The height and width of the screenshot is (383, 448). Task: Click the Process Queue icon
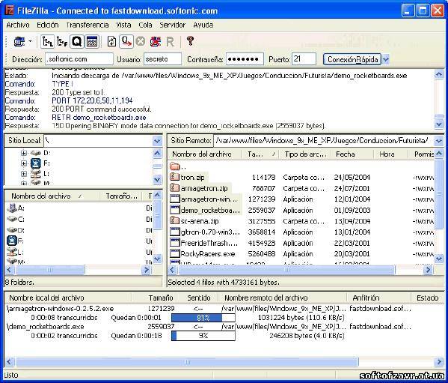coord(126,41)
